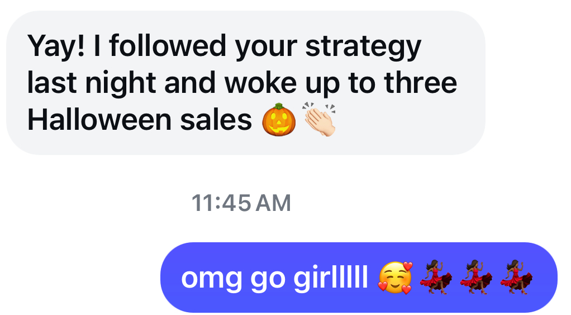
Task: Click the pumpkin jack-o-lantern emoji
Action: click(279, 120)
